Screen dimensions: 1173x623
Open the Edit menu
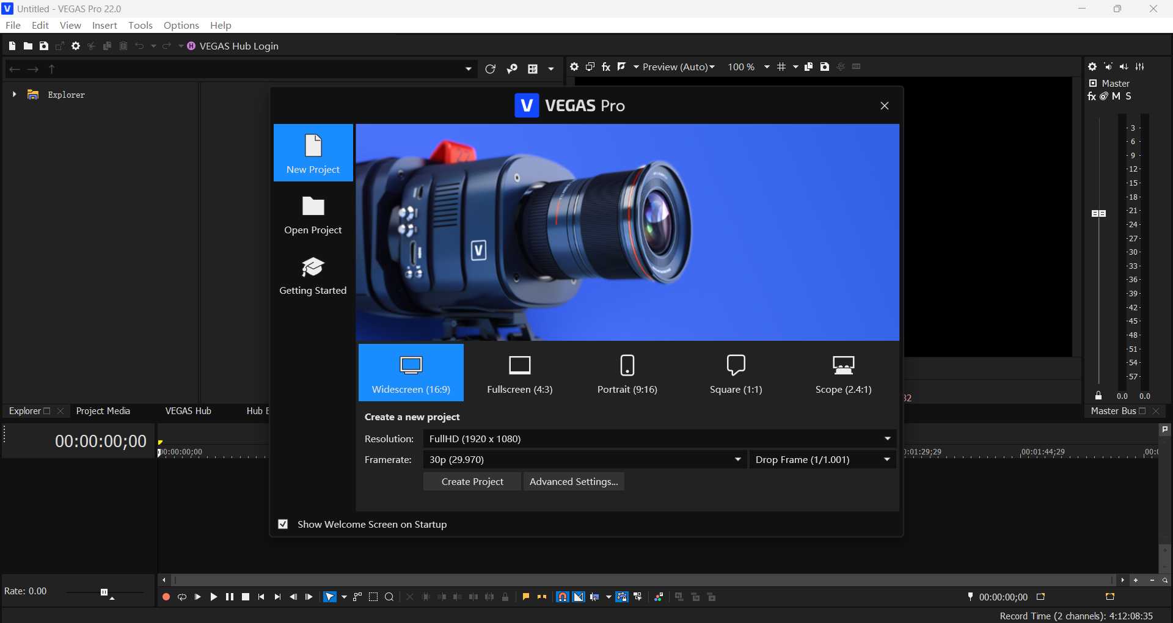click(40, 25)
